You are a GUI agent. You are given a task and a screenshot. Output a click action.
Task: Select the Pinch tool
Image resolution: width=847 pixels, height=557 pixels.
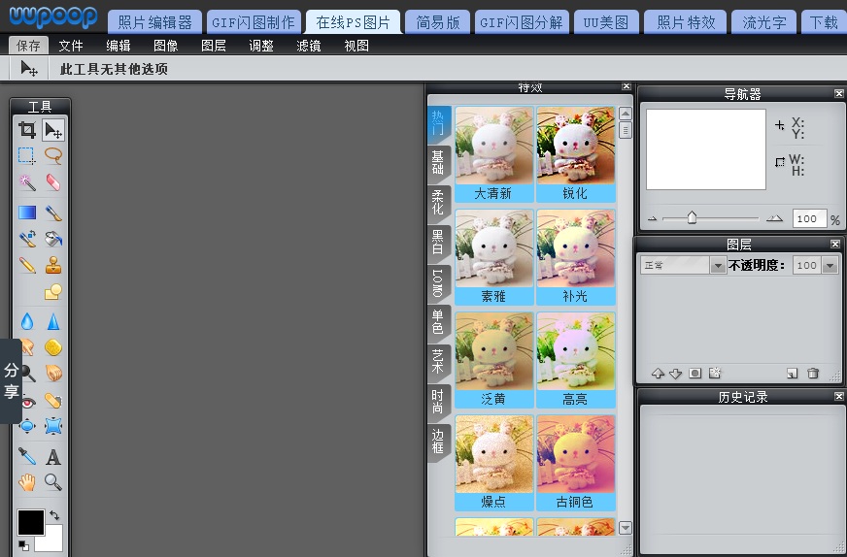click(52, 426)
